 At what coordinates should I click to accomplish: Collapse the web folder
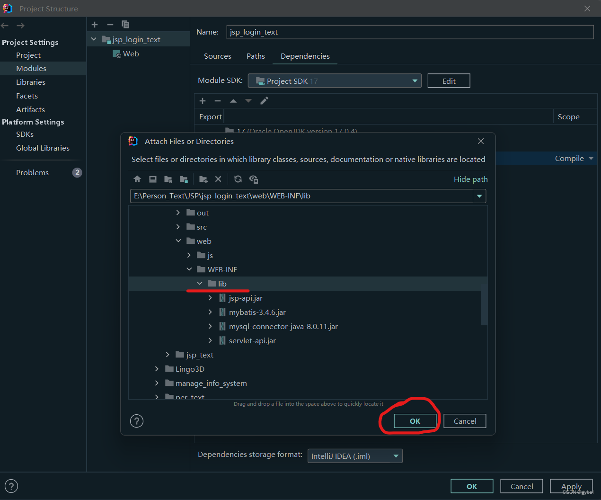pos(178,241)
